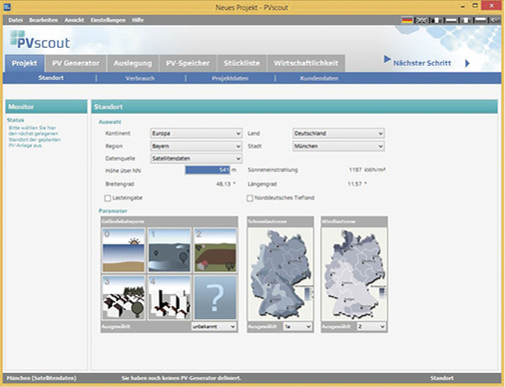Click status bar text München (Satellitendaten)

coord(42,378)
